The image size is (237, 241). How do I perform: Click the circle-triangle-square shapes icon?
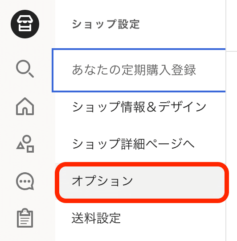click(25, 144)
